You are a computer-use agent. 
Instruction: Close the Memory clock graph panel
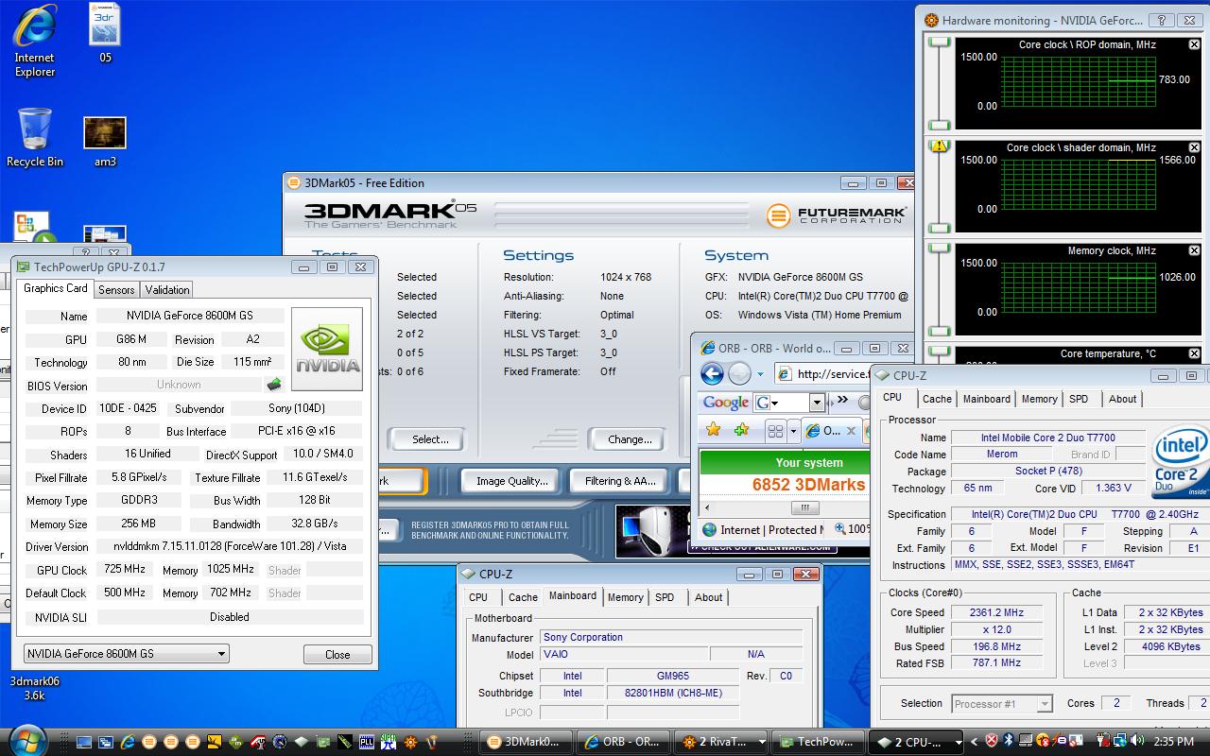pos(1194,250)
